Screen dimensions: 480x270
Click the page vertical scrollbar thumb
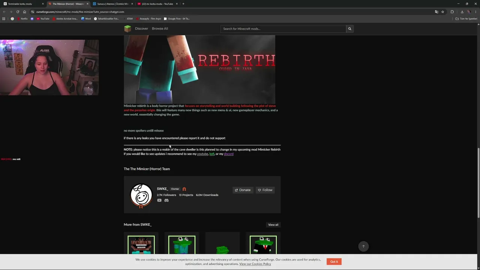(478, 183)
